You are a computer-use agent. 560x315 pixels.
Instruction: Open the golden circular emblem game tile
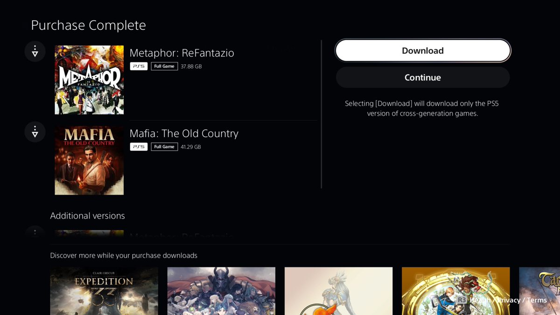pyautogui.click(x=455, y=291)
